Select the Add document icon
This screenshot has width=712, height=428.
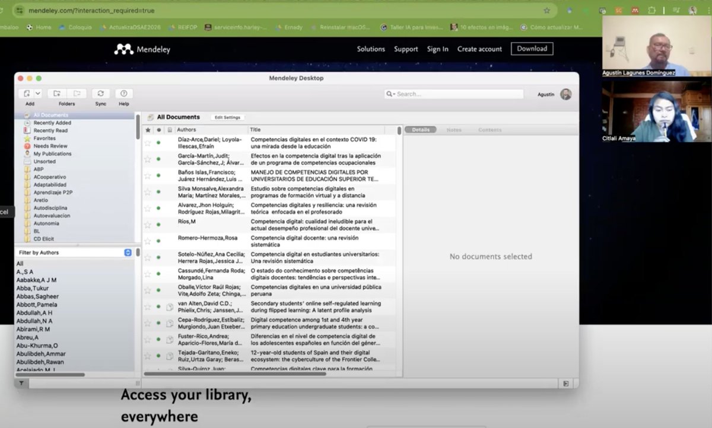point(27,94)
